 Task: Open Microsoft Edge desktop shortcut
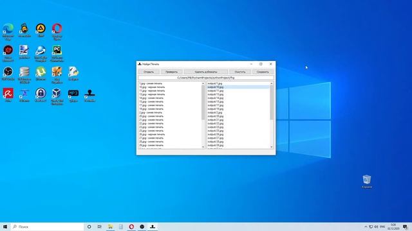tap(8, 31)
